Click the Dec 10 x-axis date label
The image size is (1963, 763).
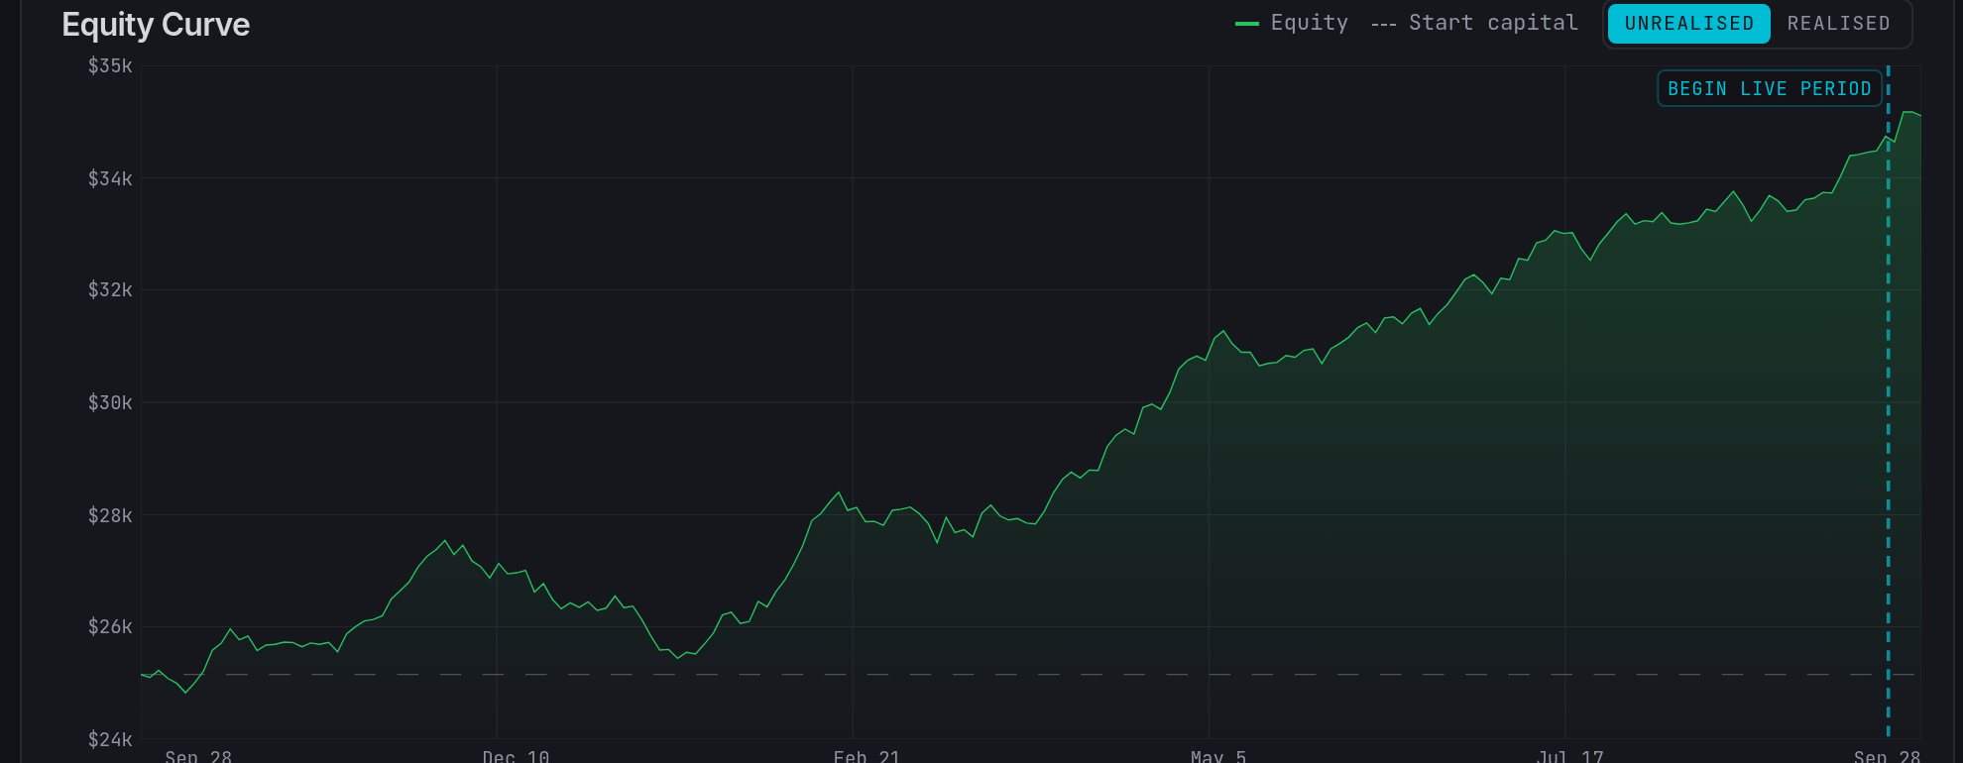[x=516, y=756]
